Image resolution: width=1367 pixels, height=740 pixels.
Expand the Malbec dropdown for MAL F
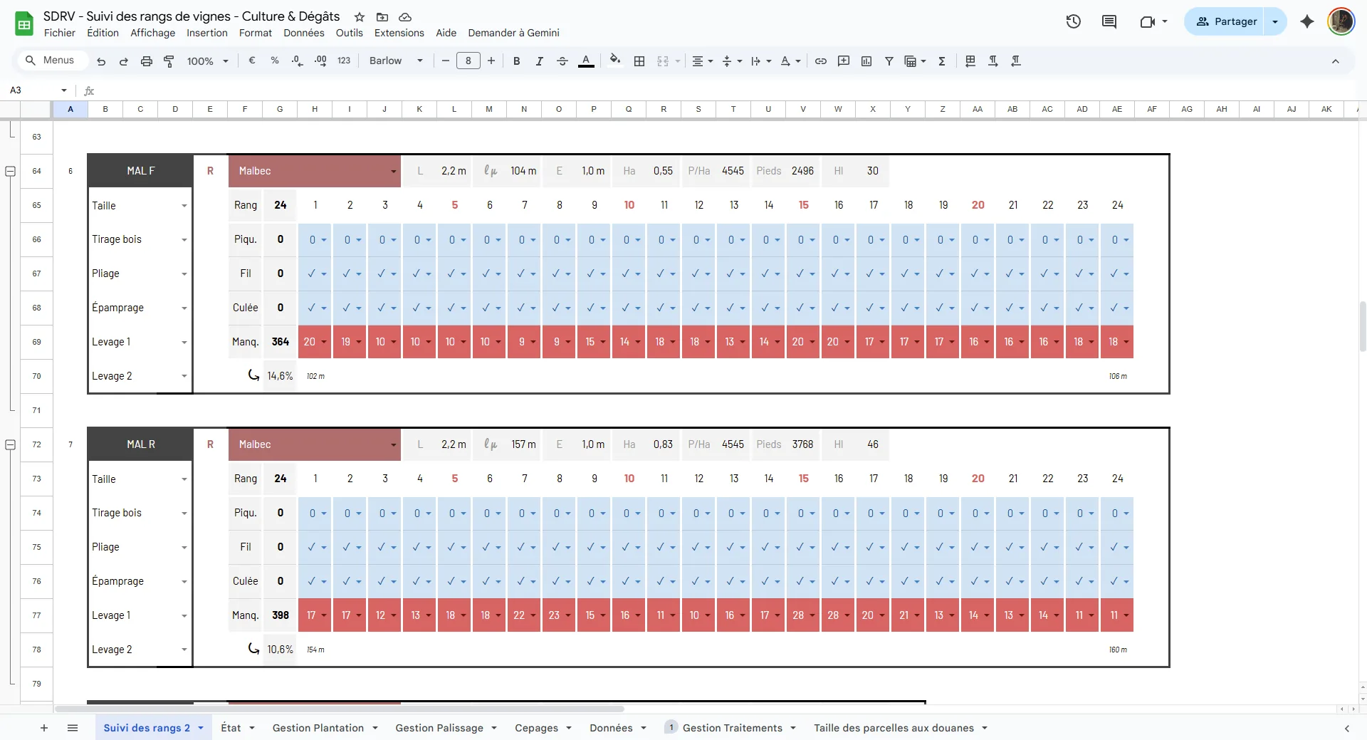tap(392, 172)
